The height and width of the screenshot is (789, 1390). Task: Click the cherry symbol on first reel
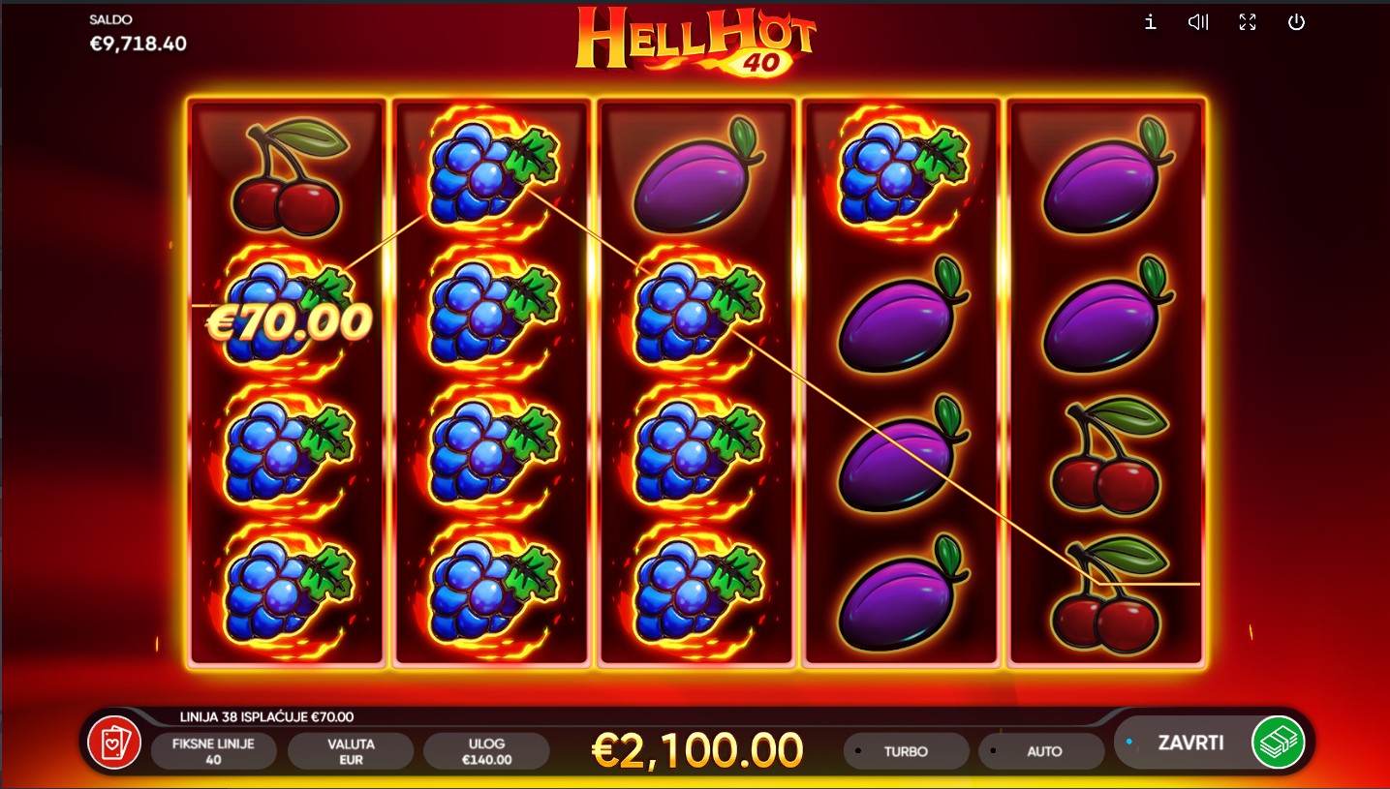(x=288, y=175)
